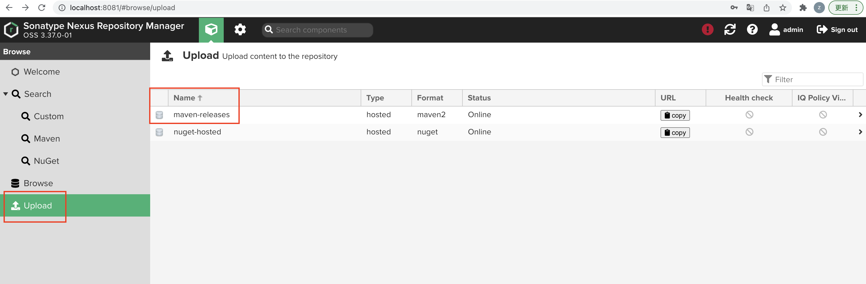
Task: Click the IQ Policy Violations column header
Action: coord(822,98)
